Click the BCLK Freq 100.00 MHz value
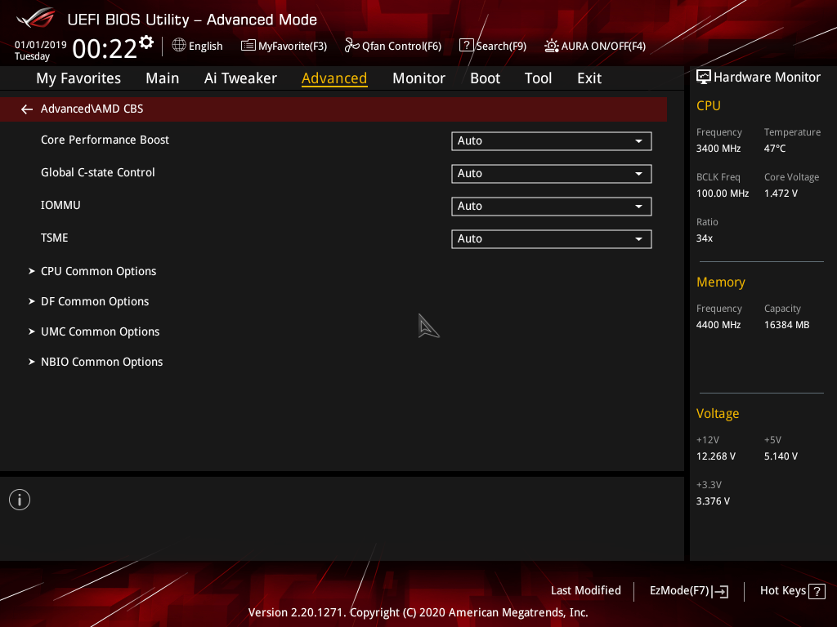837x627 pixels. click(723, 193)
